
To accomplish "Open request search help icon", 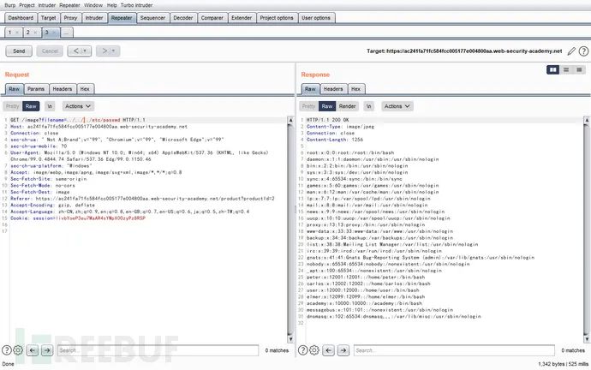I will pos(6,350).
